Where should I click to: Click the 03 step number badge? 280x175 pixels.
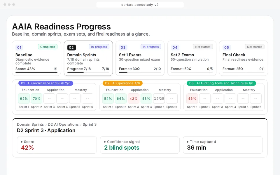(x=123, y=48)
